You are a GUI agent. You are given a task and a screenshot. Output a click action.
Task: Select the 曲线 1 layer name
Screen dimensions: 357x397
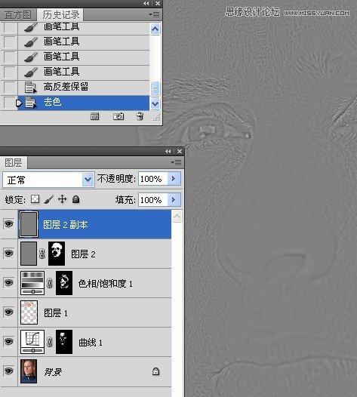click(91, 343)
